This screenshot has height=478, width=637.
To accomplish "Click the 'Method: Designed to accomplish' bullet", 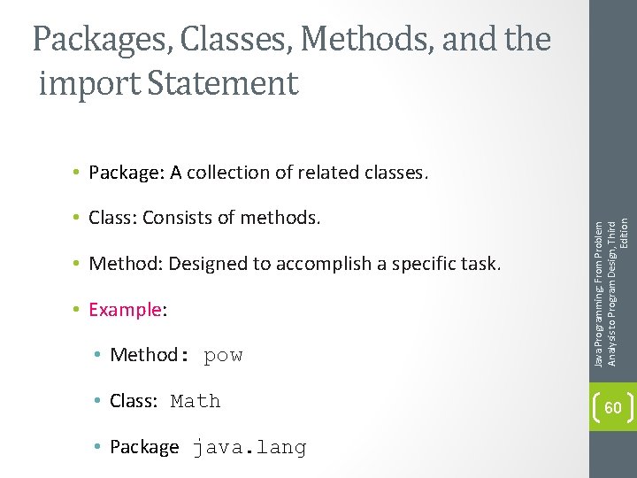I will click(295, 264).
